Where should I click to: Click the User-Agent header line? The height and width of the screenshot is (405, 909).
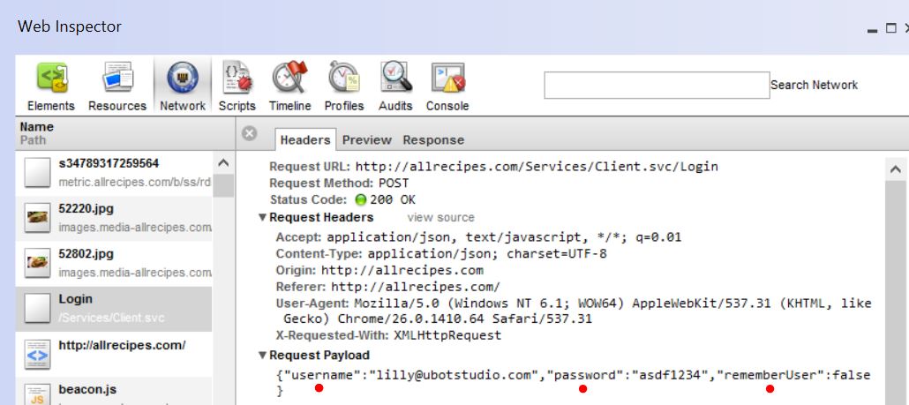[574, 311]
